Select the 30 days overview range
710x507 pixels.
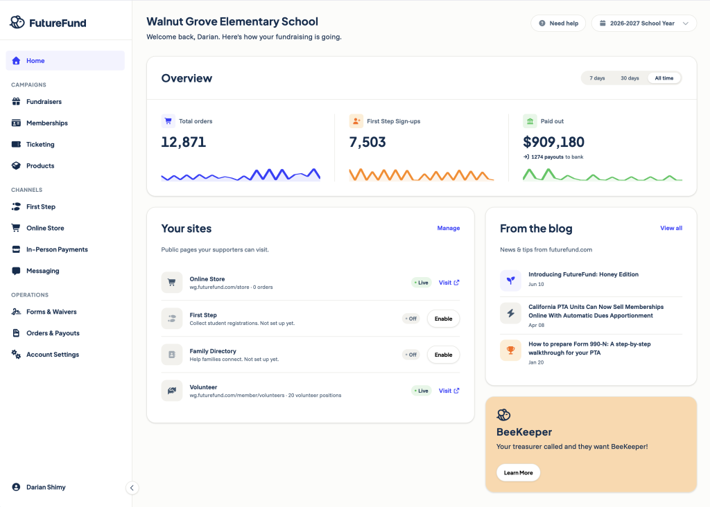coord(630,78)
